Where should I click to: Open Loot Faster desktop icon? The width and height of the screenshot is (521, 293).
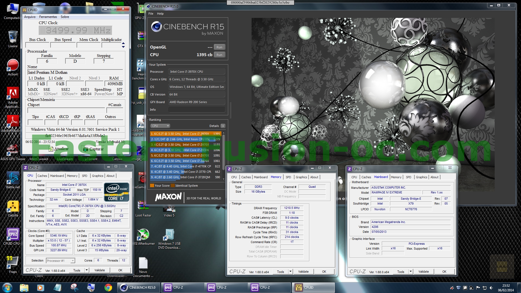[143, 208]
